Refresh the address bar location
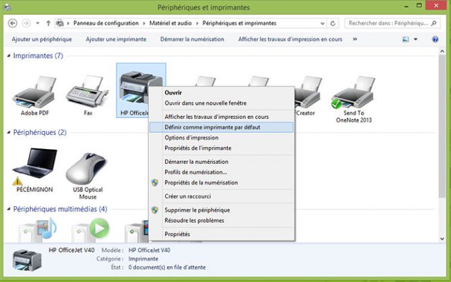 (x=333, y=23)
